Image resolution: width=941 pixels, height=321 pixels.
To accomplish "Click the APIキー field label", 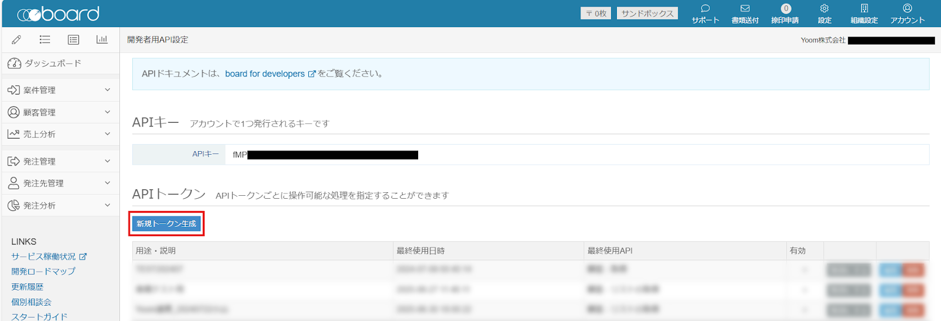I will click(x=205, y=154).
